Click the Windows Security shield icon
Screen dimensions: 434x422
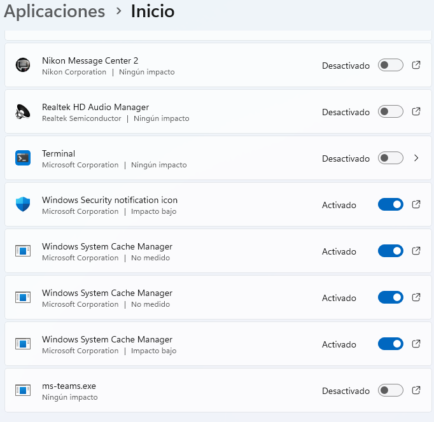pyautogui.click(x=23, y=204)
